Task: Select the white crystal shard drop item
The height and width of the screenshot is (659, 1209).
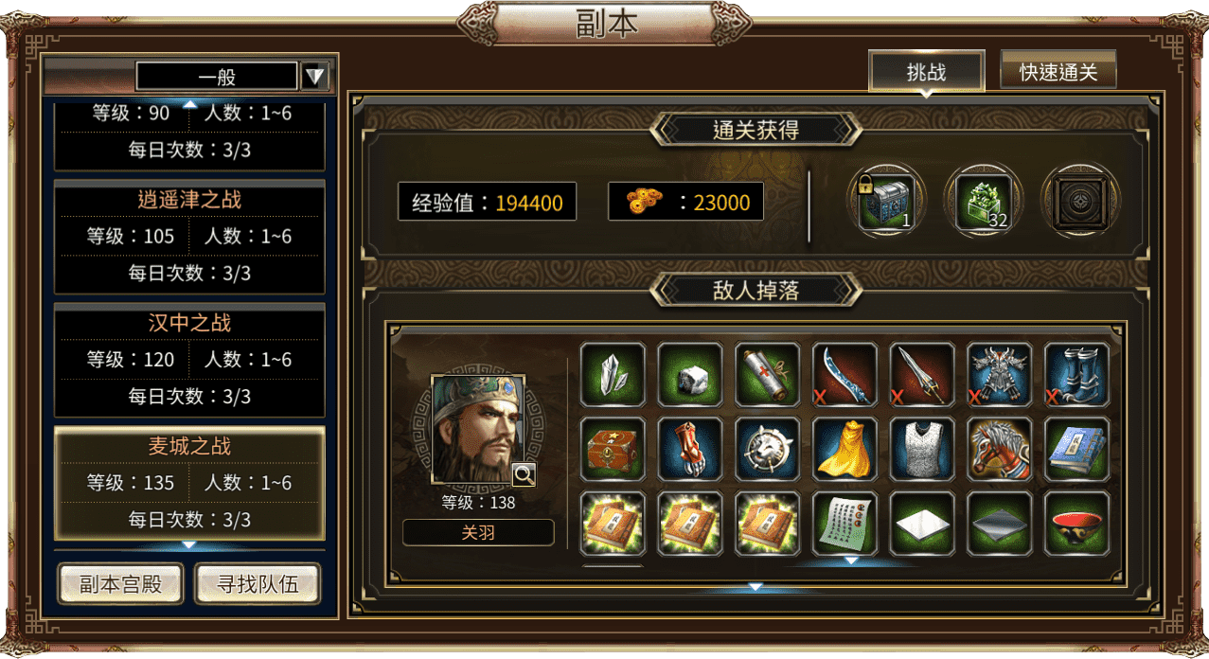Action: pos(613,375)
